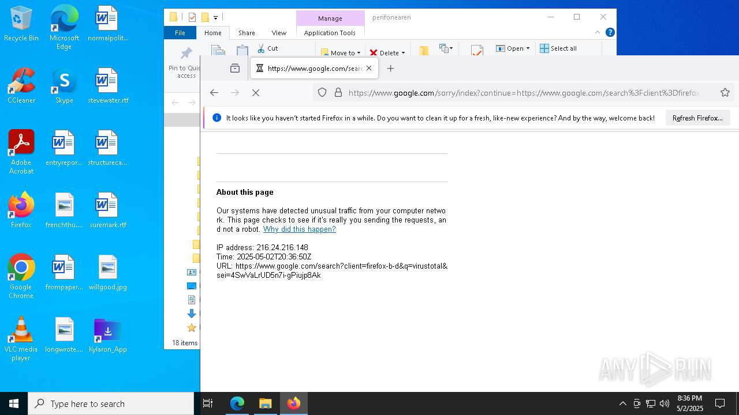Select the frenchthu image file
739x415 pixels.
64,211
